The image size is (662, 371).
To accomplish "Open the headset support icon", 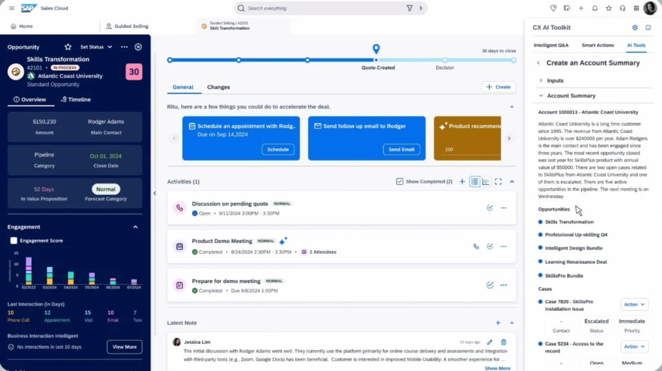I will point(623,8).
